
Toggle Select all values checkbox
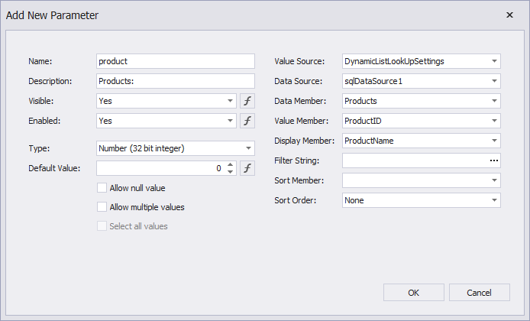point(102,226)
